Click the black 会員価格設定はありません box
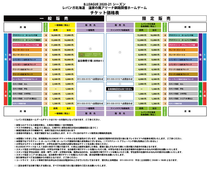Viewport: 210px width, 169px height. (120, 89)
